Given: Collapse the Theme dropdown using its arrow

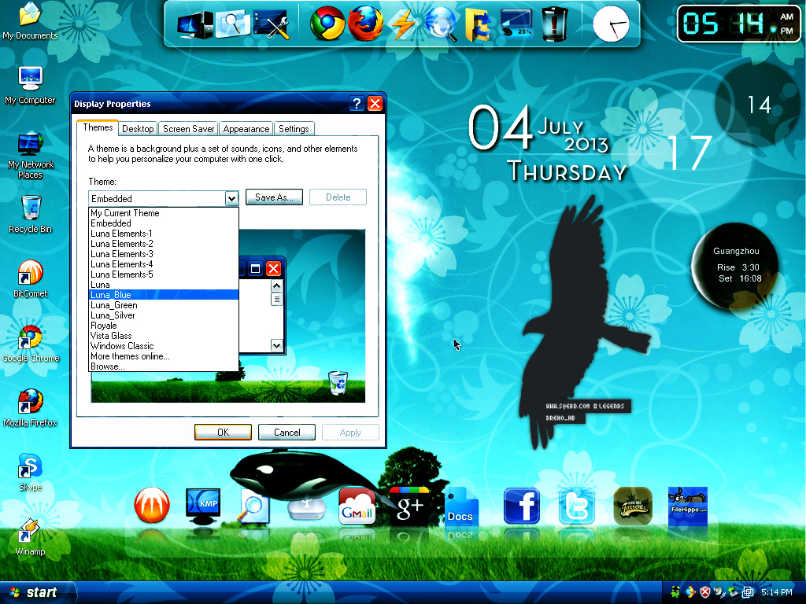Looking at the screenshot, I should click(x=231, y=199).
